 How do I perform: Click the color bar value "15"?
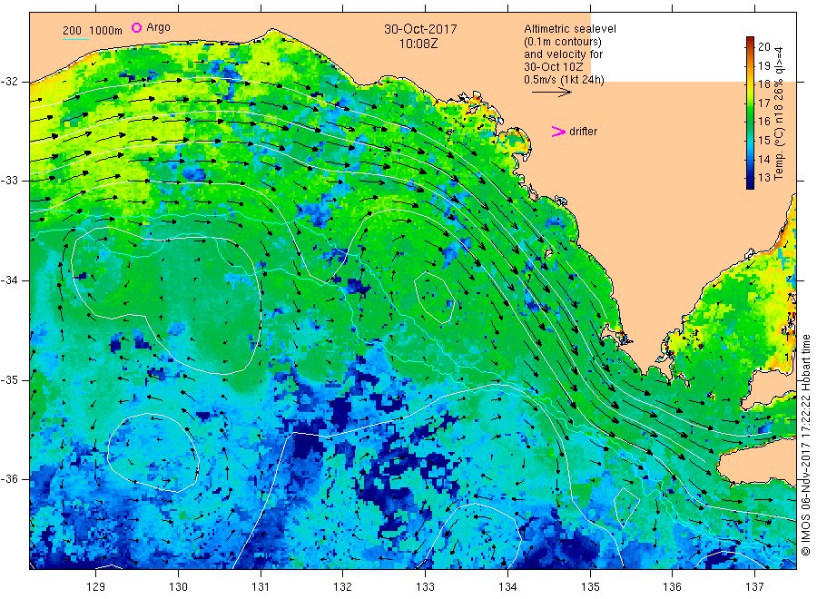coord(763,140)
